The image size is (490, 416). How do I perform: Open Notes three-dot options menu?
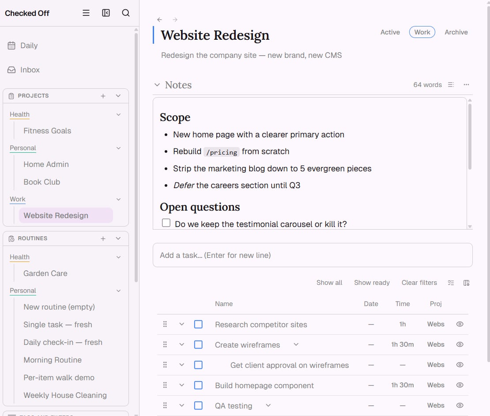(466, 85)
